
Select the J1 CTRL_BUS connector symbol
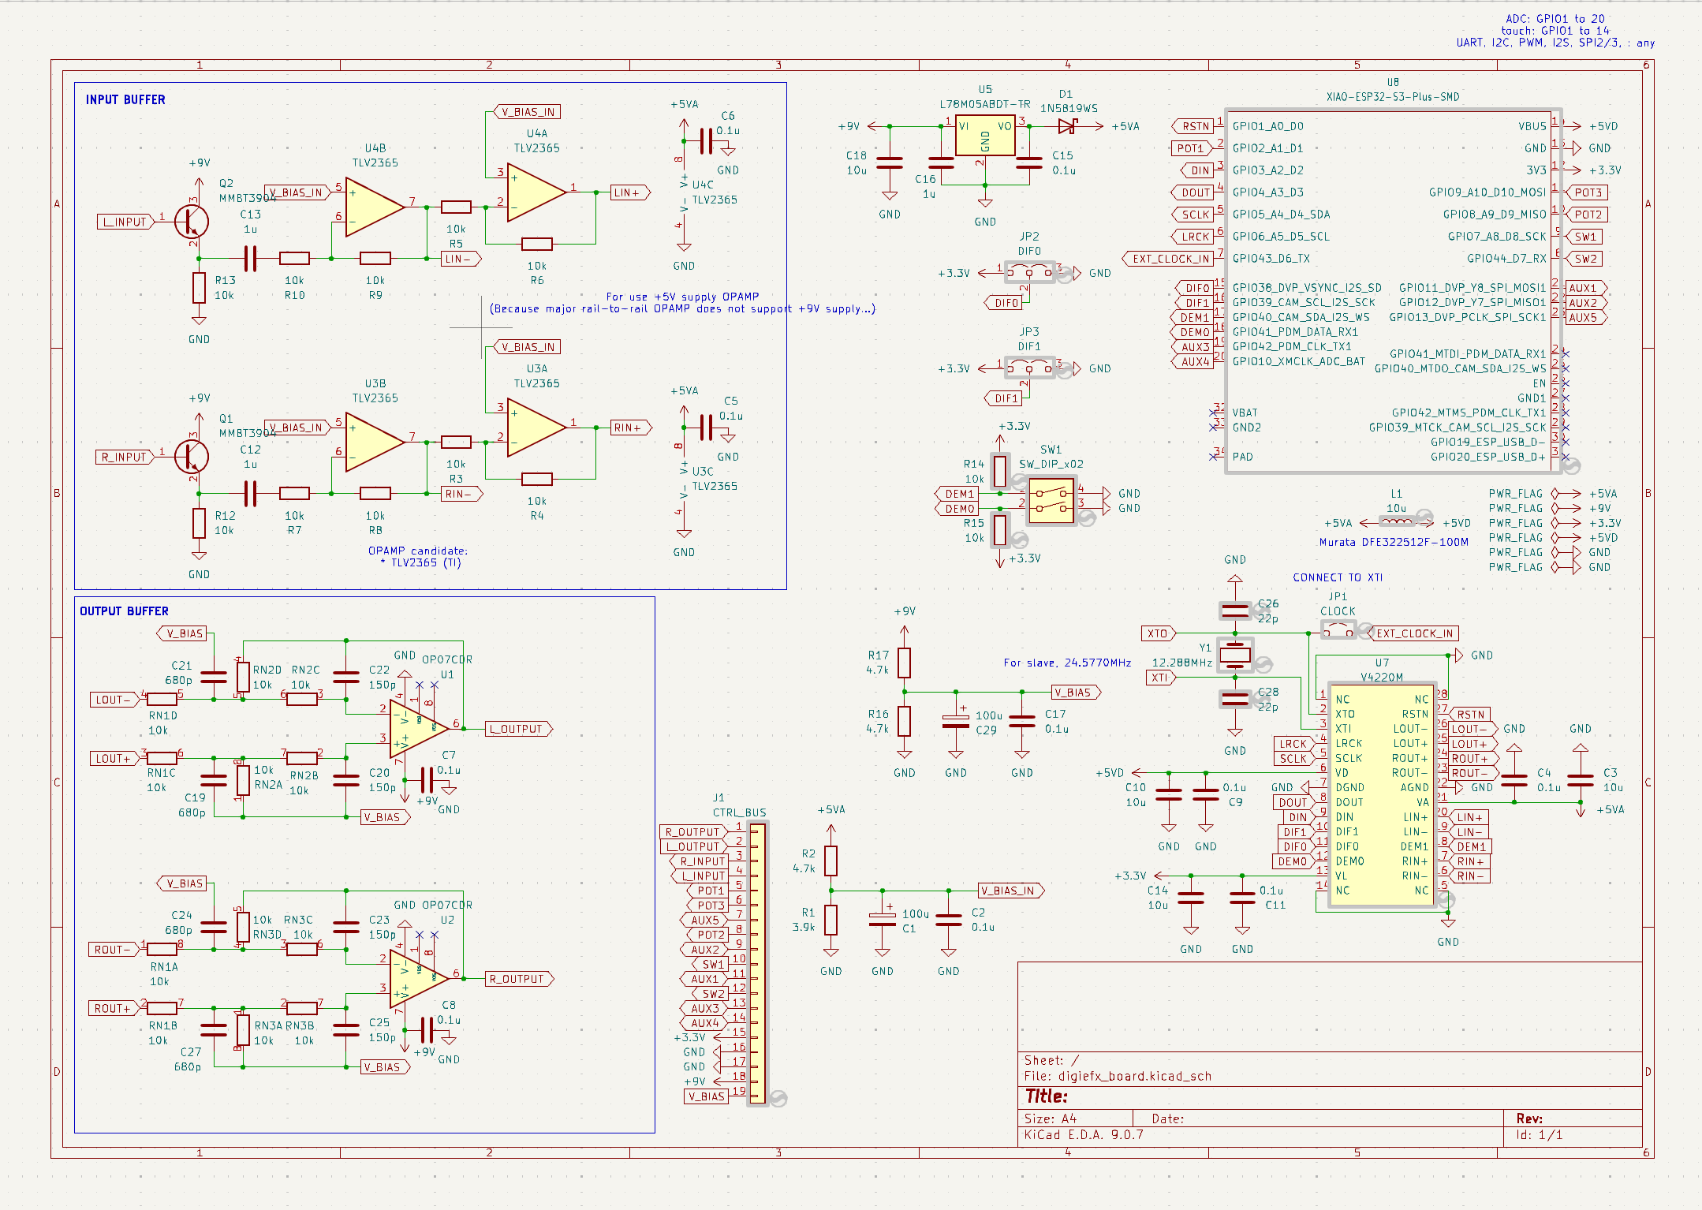(x=757, y=963)
